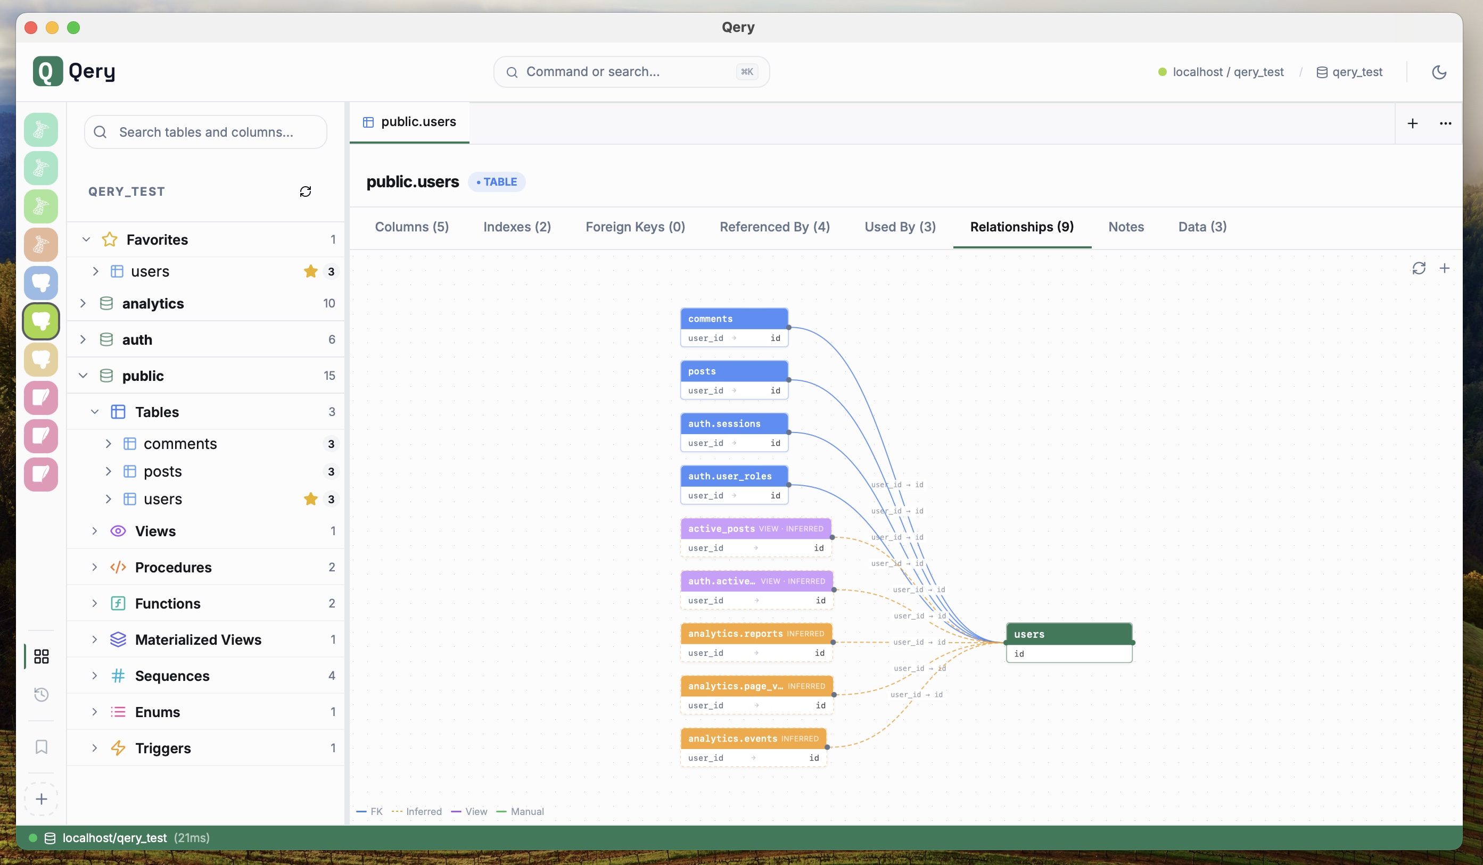1483x865 pixels.
Task: Click the refresh icon next to QERY_TEST
Action: coord(306,192)
